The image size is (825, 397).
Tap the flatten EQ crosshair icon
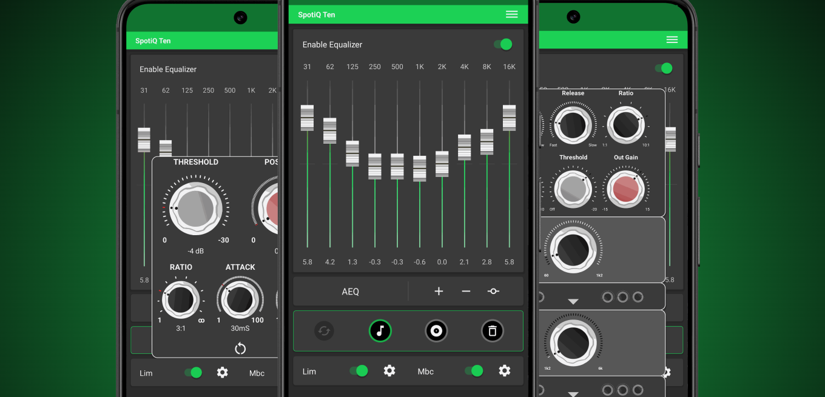[x=493, y=291]
